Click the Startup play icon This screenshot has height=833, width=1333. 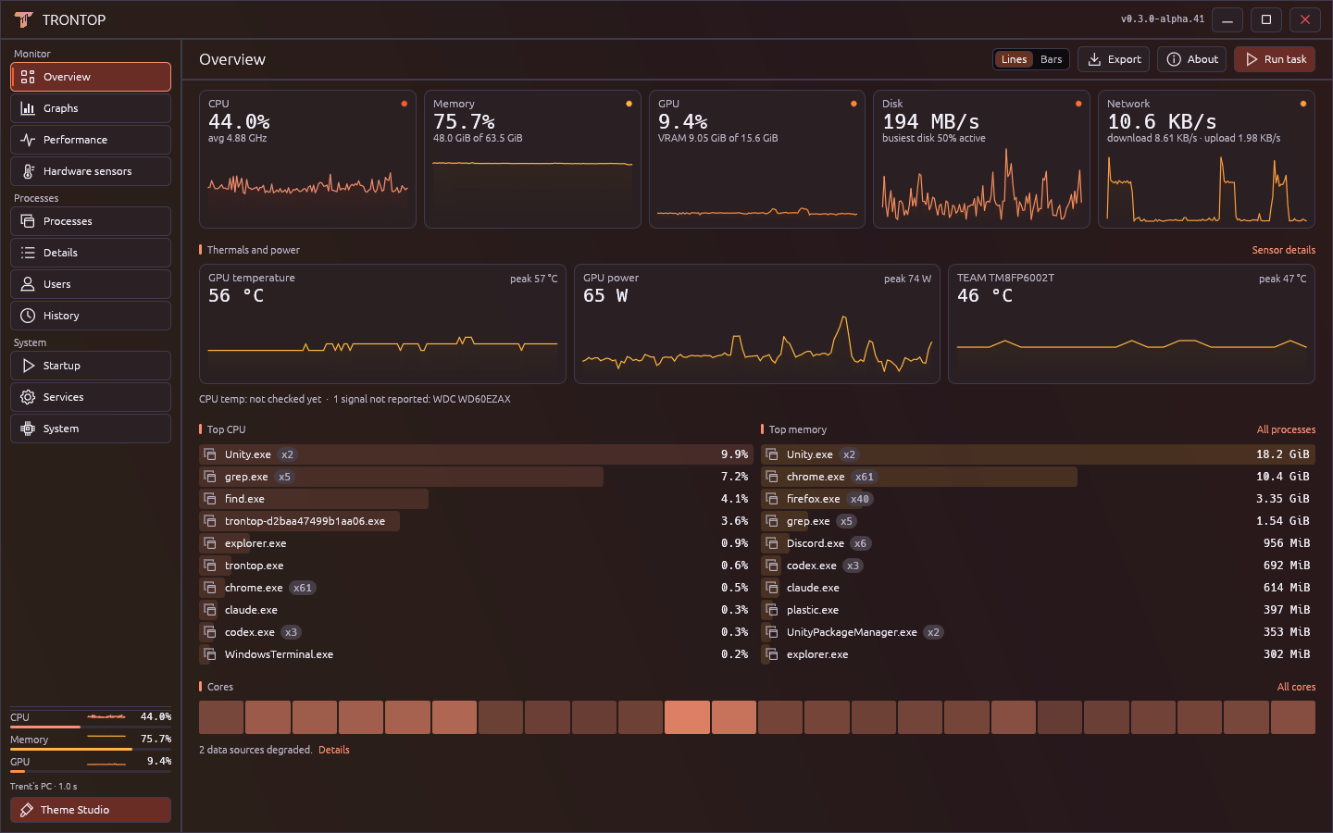click(x=28, y=366)
